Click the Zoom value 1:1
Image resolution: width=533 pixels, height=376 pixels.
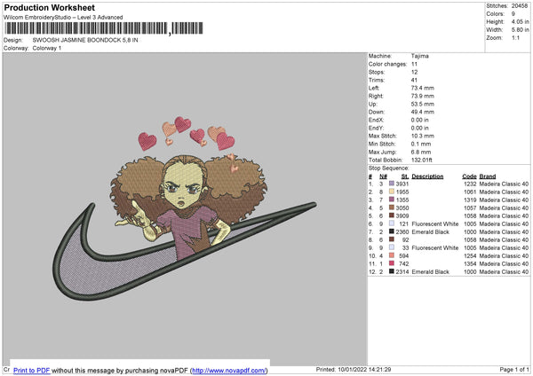(x=515, y=37)
